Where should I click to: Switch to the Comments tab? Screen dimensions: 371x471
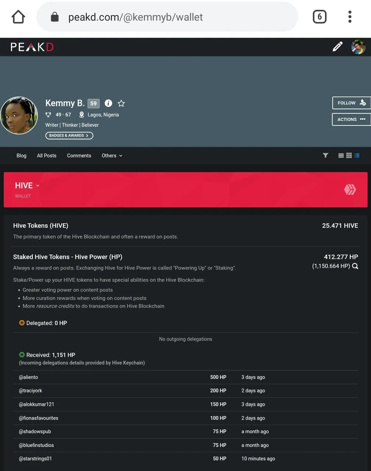79,156
